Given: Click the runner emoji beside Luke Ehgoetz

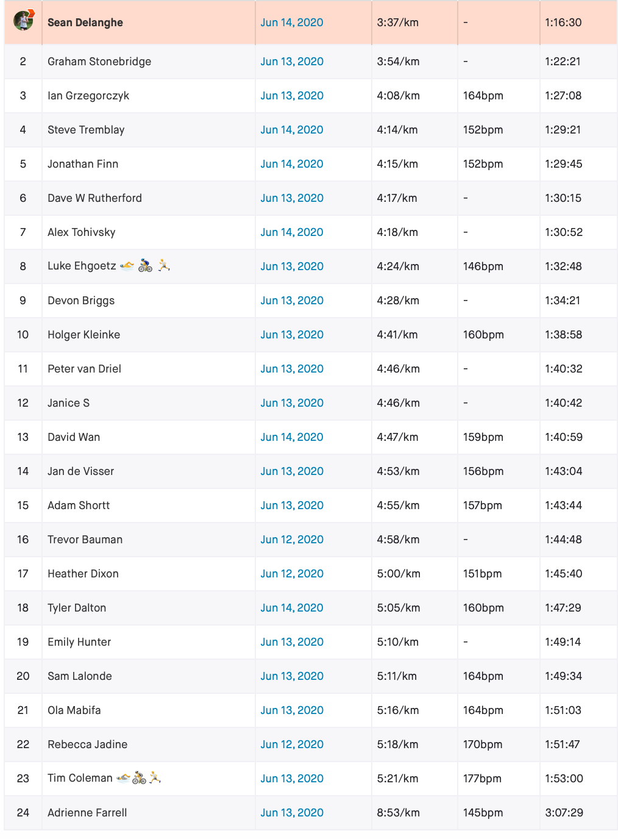Looking at the screenshot, I should (x=163, y=265).
